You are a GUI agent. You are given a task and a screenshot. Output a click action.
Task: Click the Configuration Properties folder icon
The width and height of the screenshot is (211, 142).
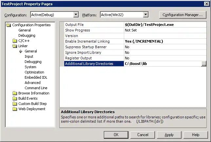(9, 25)
